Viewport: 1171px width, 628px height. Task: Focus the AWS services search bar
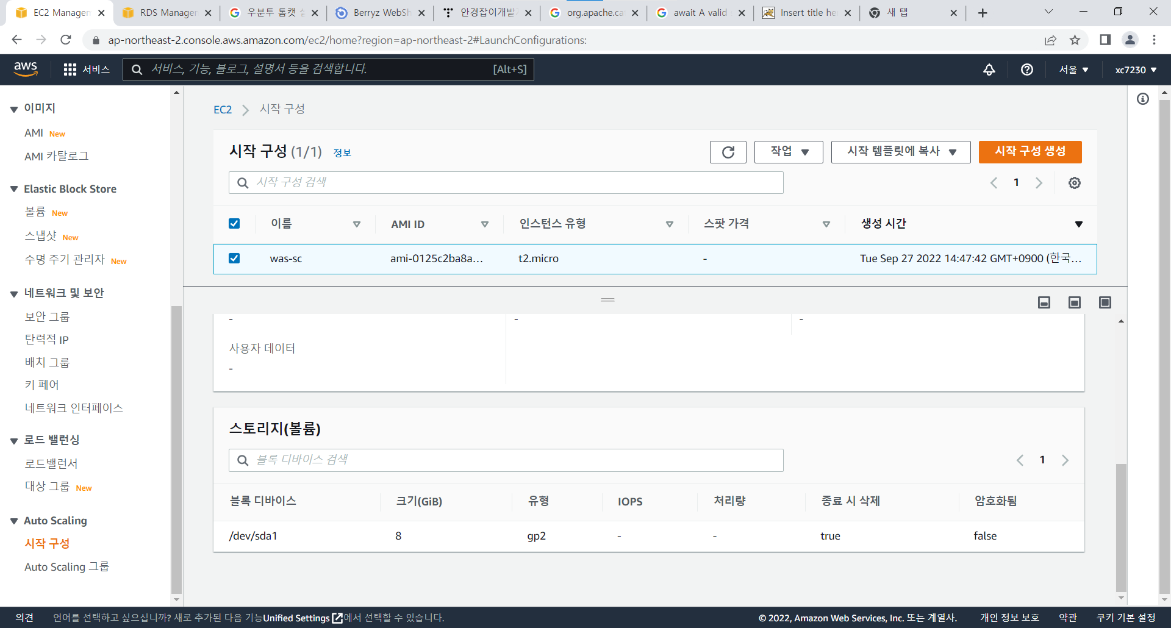pyautogui.click(x=329, y=70)
